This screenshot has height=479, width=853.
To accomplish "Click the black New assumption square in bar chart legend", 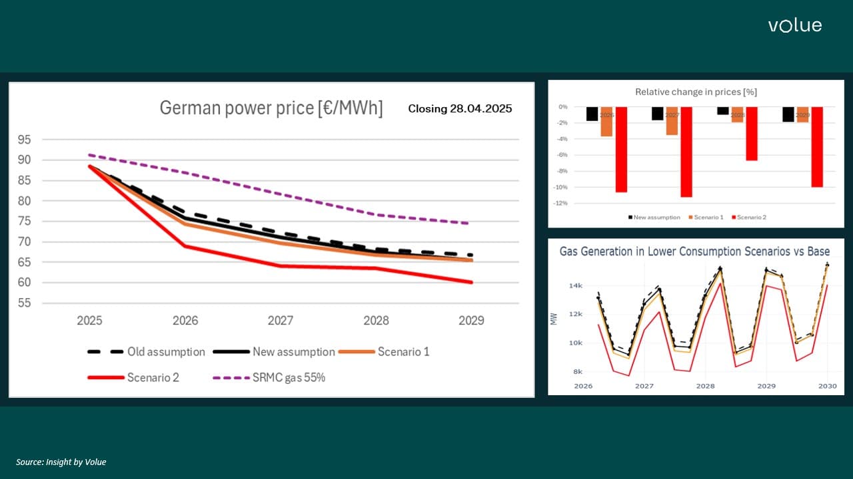I will [x=630, y=218].
